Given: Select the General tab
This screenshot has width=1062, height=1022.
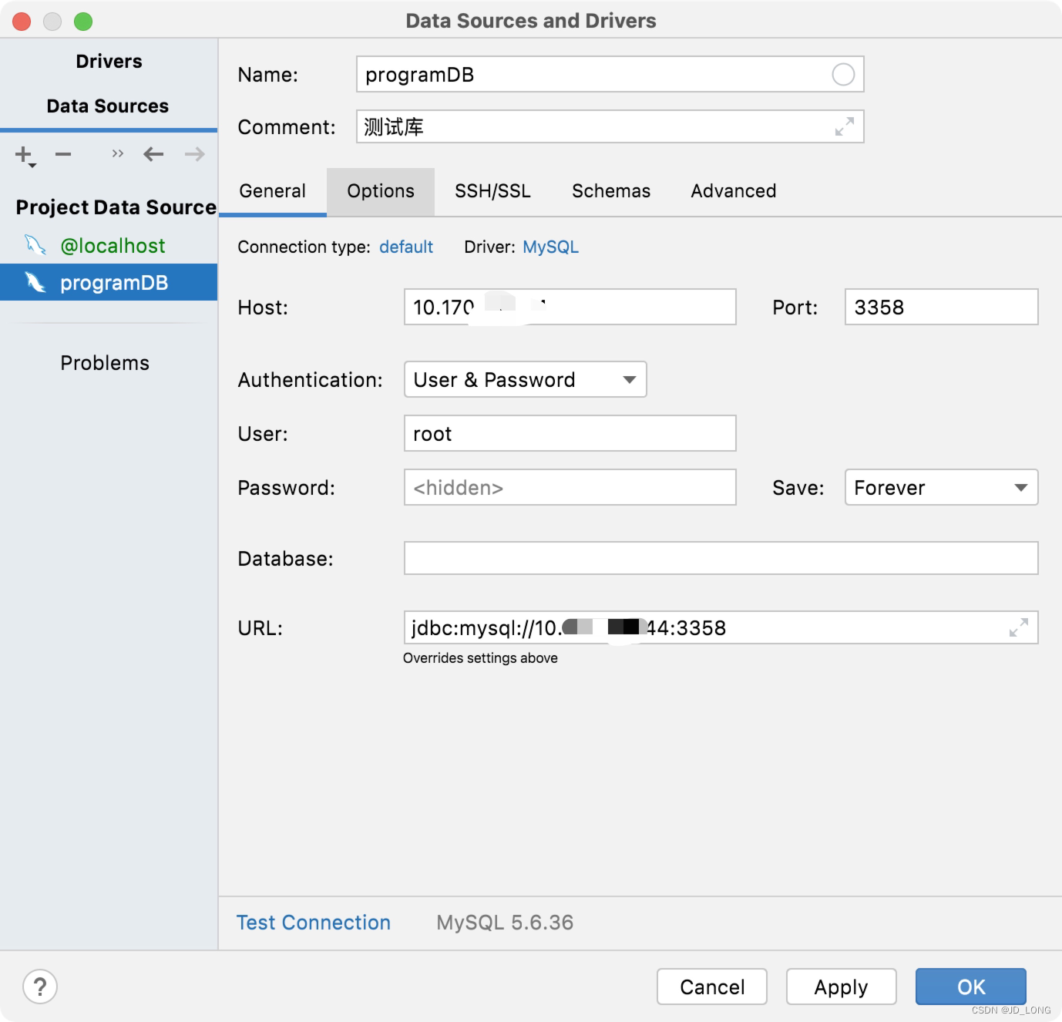Looking at the screenshot, I should [273, 191].
